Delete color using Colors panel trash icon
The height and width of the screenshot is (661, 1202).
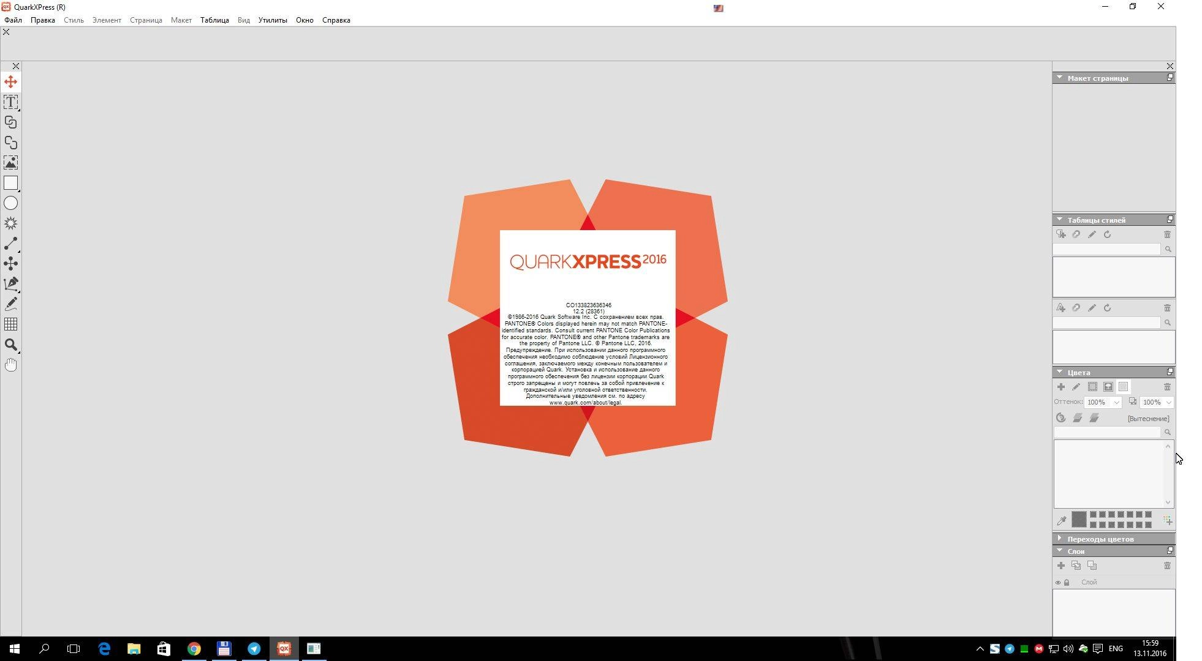click(1167, 387)
